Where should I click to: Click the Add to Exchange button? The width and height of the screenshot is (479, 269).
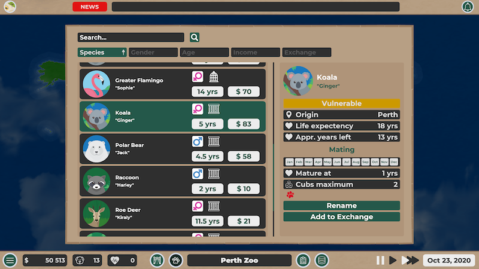coord(341,217)
